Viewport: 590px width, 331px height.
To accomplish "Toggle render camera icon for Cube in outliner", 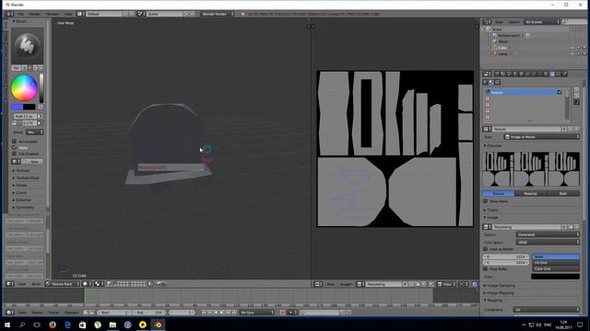I will tap(584, 48).
